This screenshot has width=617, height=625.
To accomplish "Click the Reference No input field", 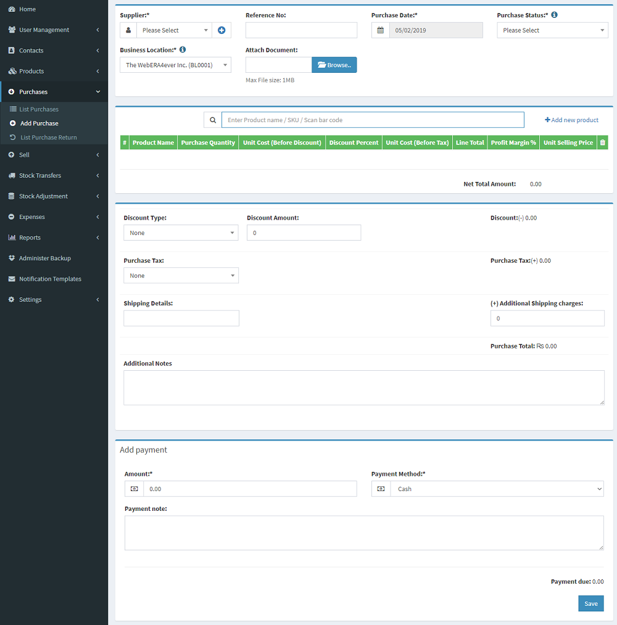I will point(301,30).
